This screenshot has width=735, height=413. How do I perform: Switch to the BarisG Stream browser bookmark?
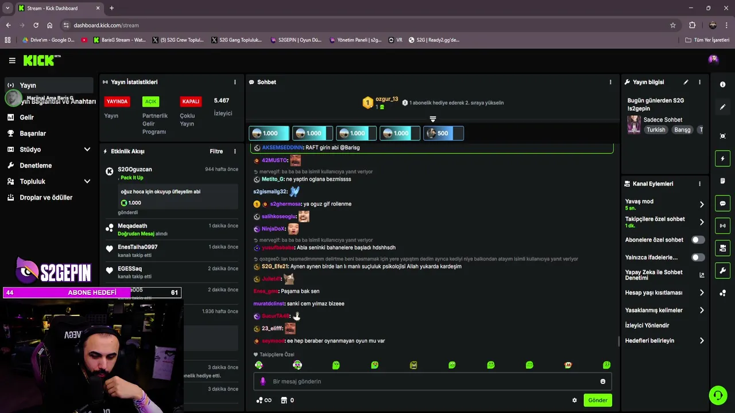pyautogui.click(x=119, y=40)
